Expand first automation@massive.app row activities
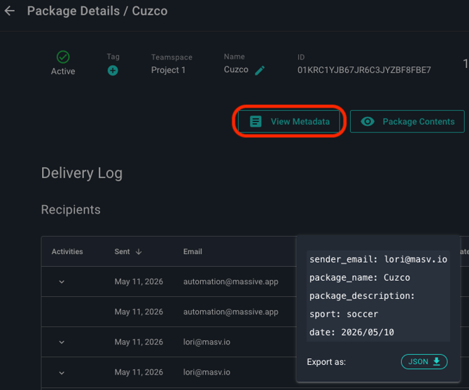 coord(62,281)
